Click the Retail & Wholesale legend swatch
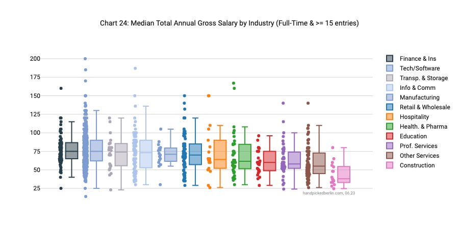The image size is (459, 245). (x=389, y=107)
